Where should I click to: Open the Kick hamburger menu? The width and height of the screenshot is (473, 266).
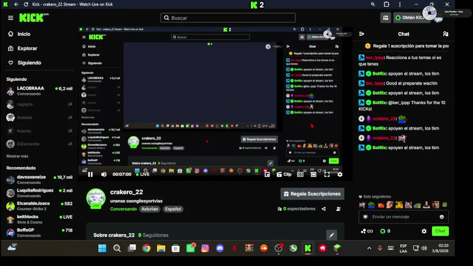click(x=10, y=18)
